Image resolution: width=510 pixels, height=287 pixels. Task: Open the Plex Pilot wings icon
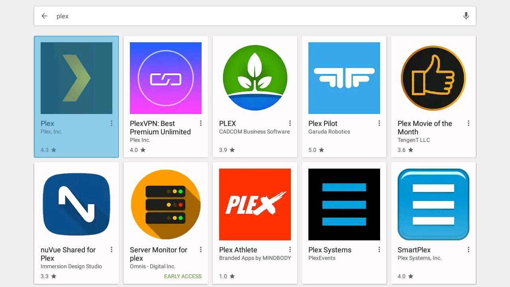pyautogui.click(x=344, y=78)
